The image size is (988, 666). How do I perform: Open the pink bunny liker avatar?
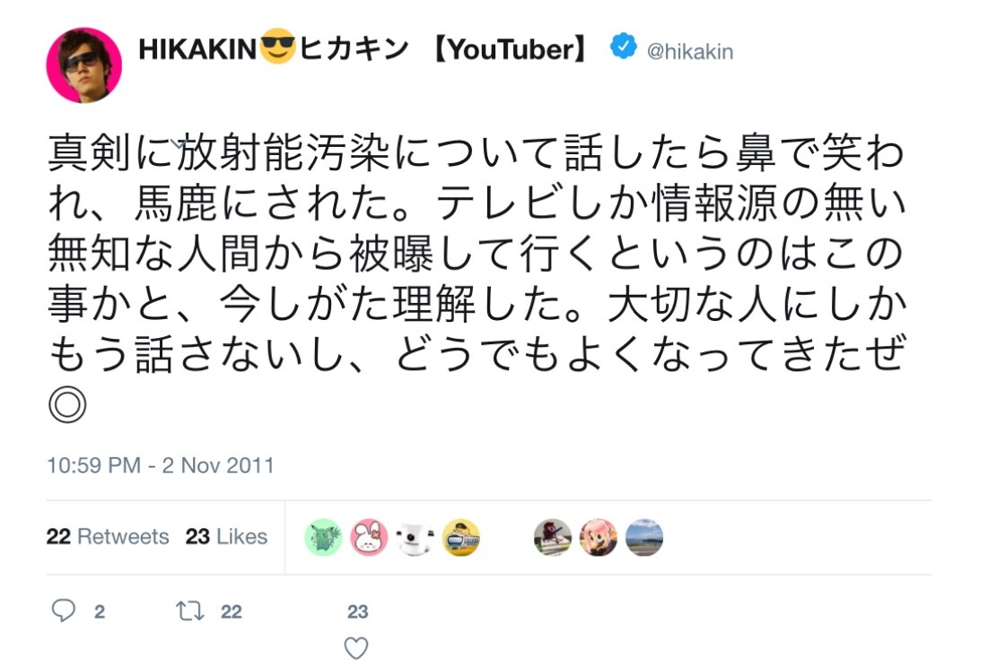click(369, 538)
